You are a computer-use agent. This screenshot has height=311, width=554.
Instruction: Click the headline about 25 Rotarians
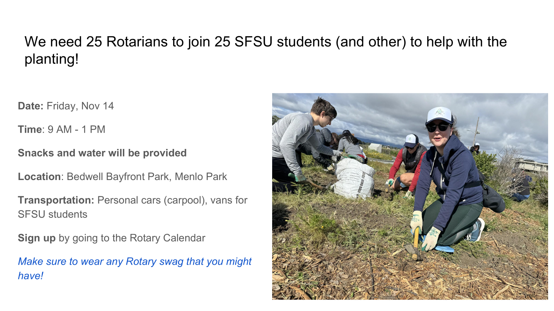(x=265, y=42)
